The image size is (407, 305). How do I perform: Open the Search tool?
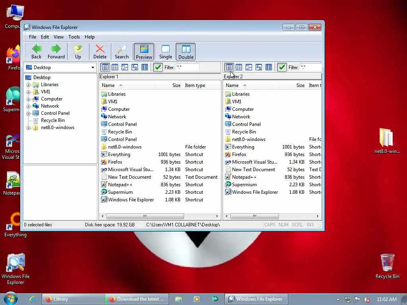pos(122,52)
